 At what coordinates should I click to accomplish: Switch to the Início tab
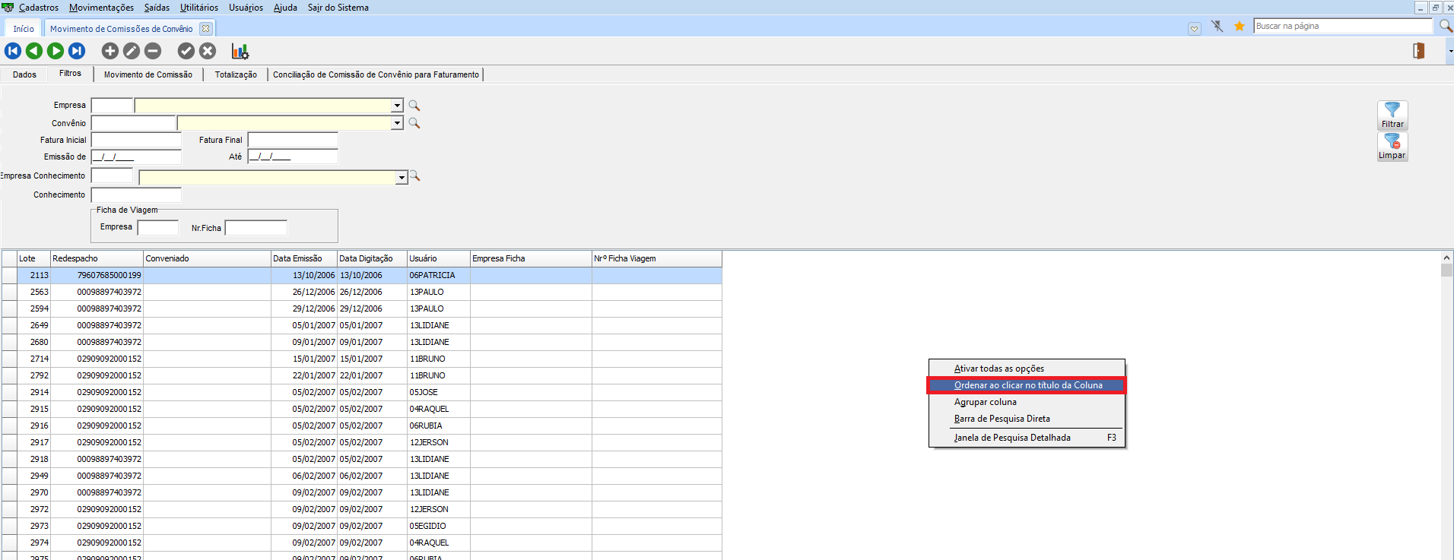click(24, 29)
